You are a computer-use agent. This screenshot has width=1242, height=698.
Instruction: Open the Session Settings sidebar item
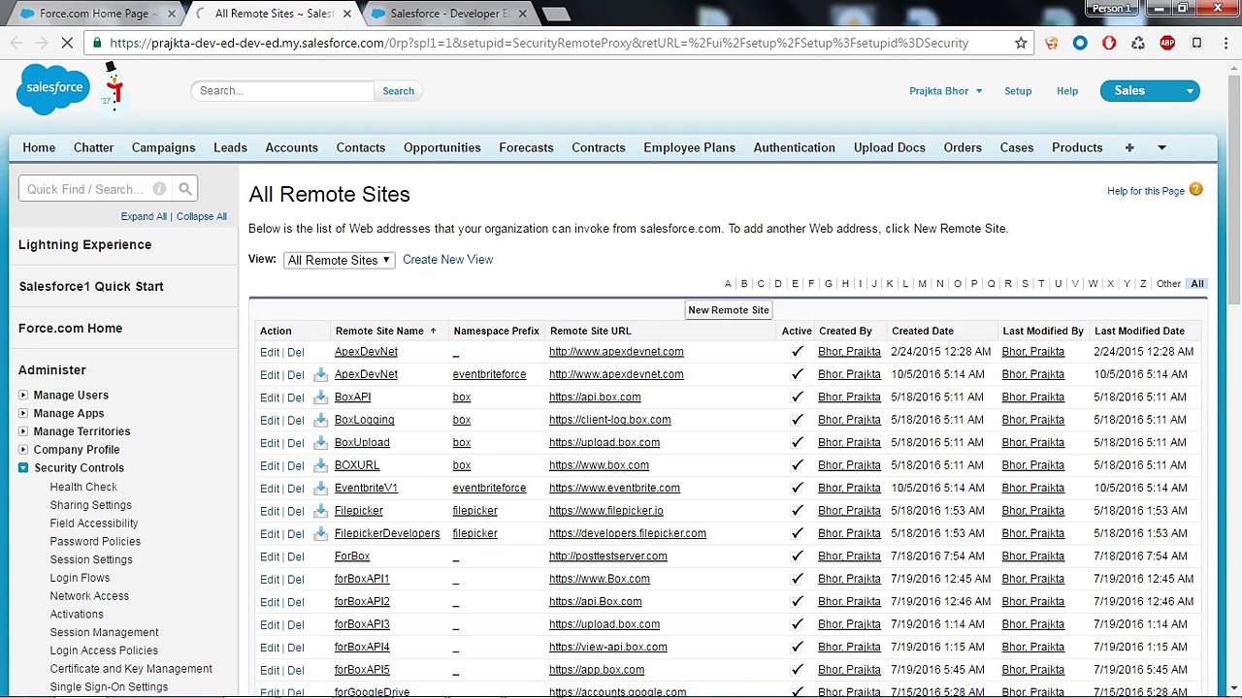pyautogui.click(x=91, y=559)
